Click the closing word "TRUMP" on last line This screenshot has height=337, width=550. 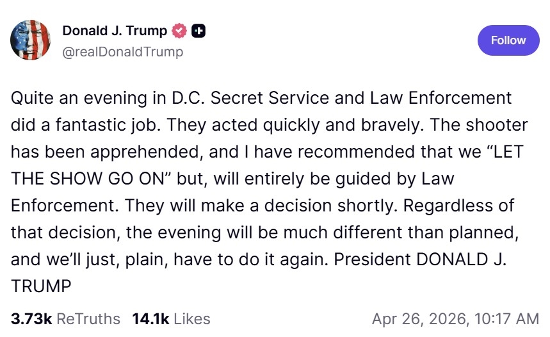(x=41, y=286)
